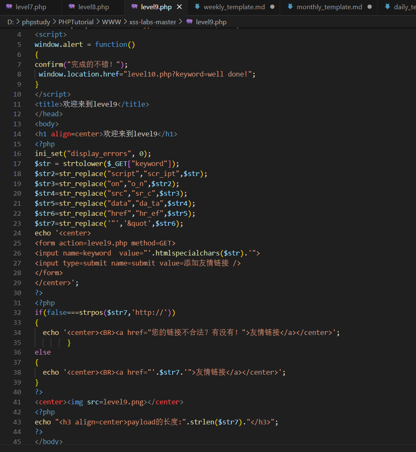Viewport: 416px width, 452px height.
Task: Click PHP elephant icon on level7.php tab
Action: 9,6
